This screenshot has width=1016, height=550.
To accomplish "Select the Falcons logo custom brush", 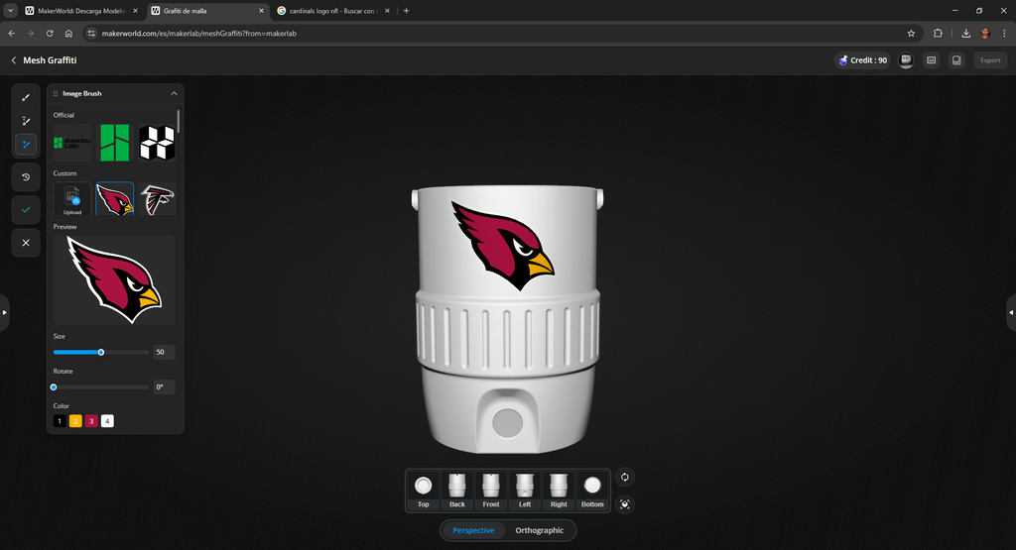I will [x=157, y=199].
